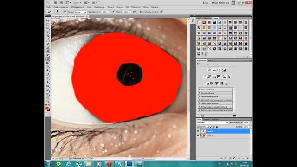The height and width of the screenshot is (167, 297).
Task: Open Opera from the taskbar
Action: click(110, 164)
